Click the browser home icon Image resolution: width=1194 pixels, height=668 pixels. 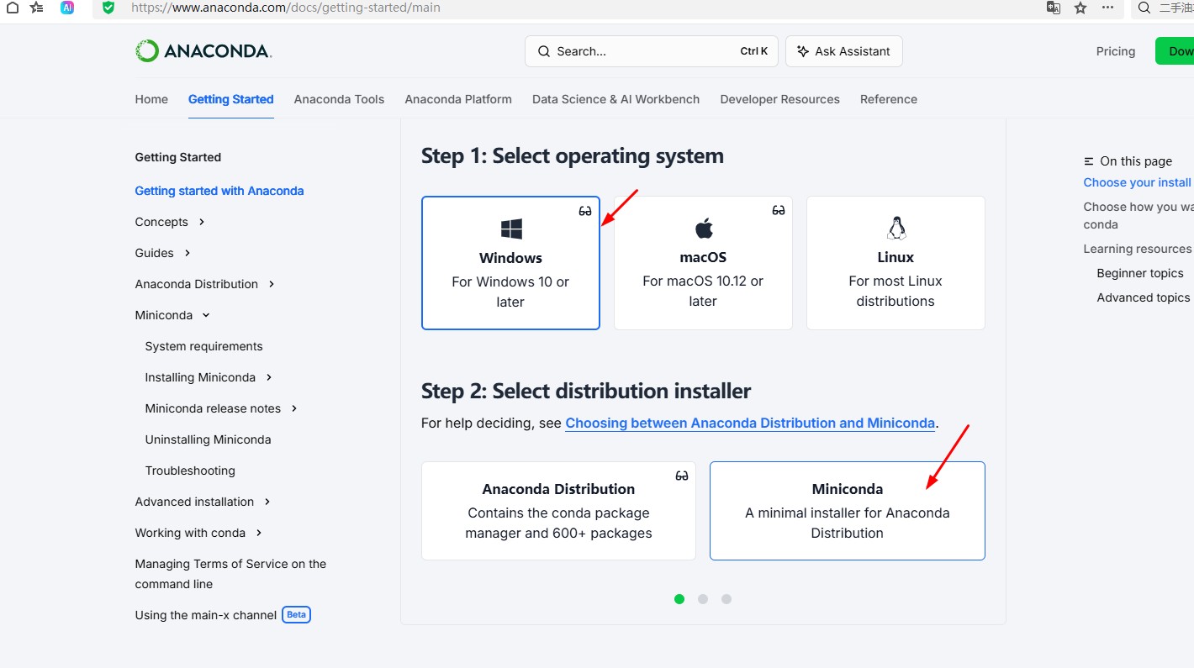tap(12, 8)
